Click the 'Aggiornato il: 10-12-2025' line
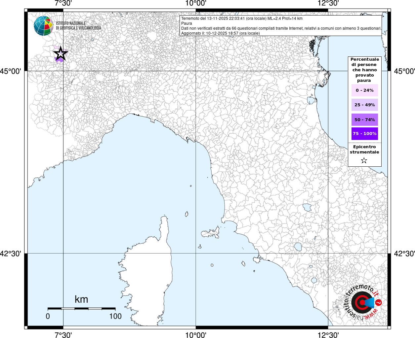Image resolution: width=415 pixels, height=338 pixels. [x=220, y=33]
